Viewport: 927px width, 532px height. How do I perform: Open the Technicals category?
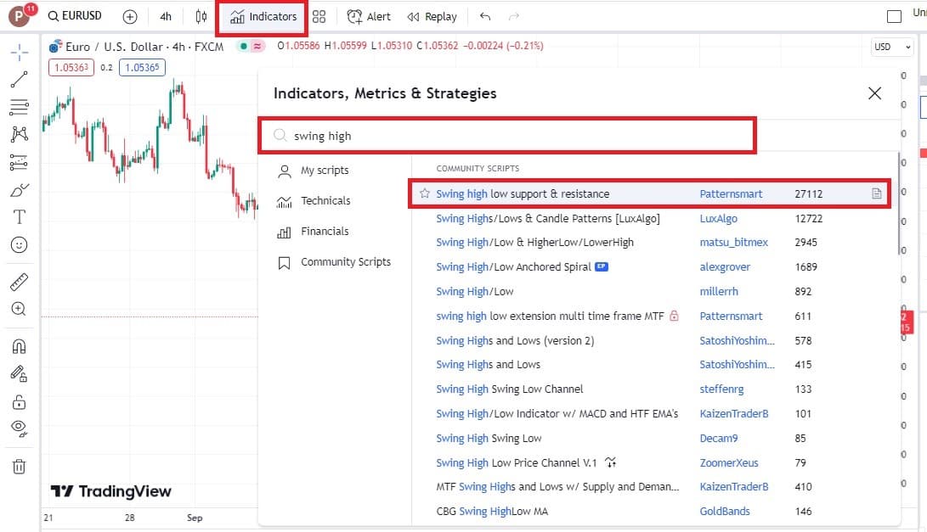click(314, 201)
